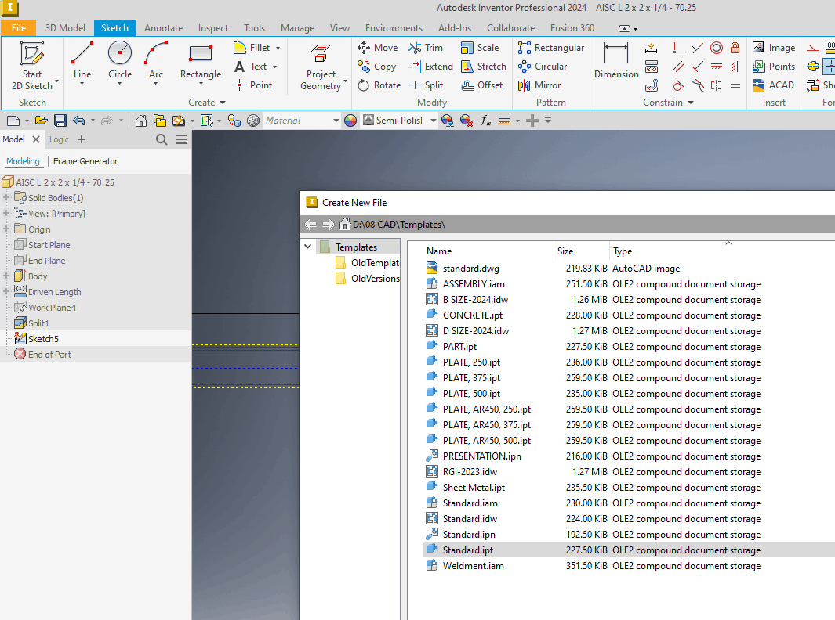Expand Solid Bodies(1) node

[x=6, y=198]
